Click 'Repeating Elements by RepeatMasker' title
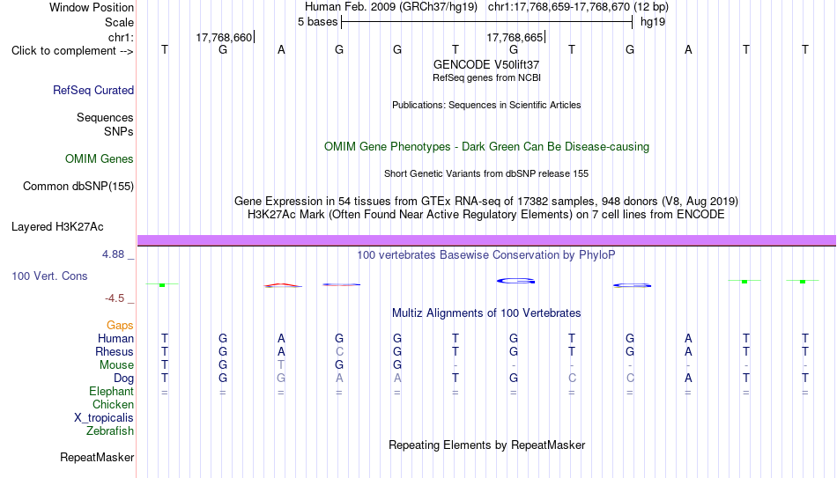Image resolution: width=837 pixels, height=478 pixels. point(487,445)
